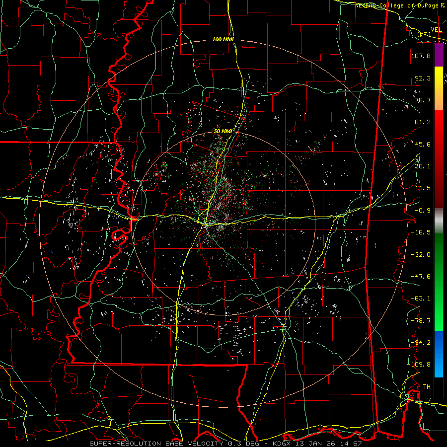Select the VEL legend title

[x=437, y=30]
